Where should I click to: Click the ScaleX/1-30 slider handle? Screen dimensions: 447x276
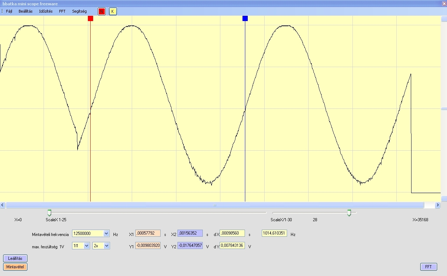click(349, 213)
